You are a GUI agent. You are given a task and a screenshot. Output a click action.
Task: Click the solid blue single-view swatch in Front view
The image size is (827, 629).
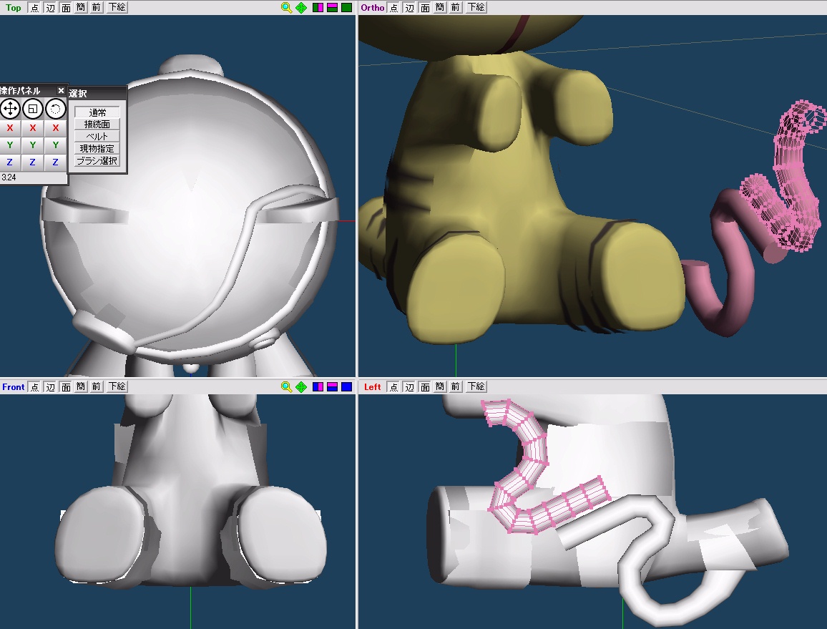(x=346, y=387)
